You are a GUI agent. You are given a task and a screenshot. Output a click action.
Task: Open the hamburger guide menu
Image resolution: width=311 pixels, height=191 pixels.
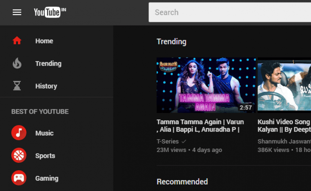click(x=17, y=12)
